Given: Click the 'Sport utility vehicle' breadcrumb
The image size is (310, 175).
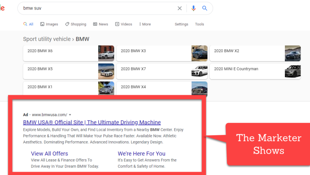Looking at the screenshot, I should 46,39.
